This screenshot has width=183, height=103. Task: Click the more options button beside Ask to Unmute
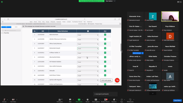pyautogui.click(x=142, y=53)
